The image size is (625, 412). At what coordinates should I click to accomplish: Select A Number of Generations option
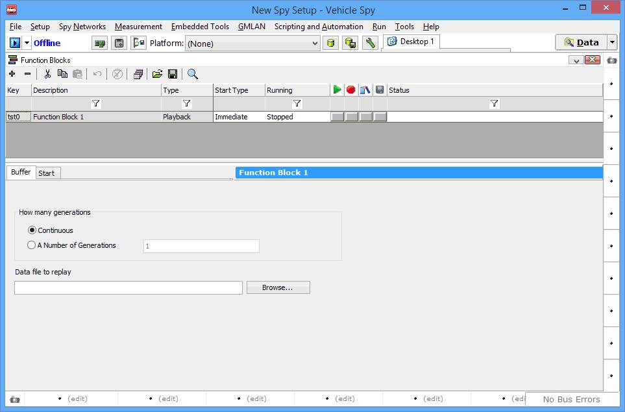pos(32,245)
